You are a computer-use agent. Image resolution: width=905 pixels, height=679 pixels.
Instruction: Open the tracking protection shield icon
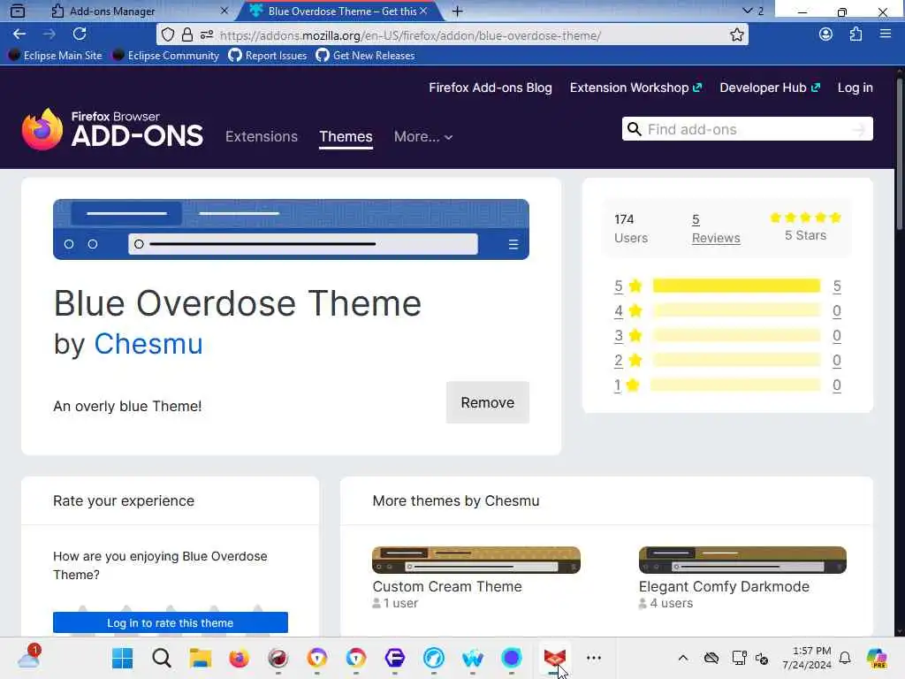point(167,34)
